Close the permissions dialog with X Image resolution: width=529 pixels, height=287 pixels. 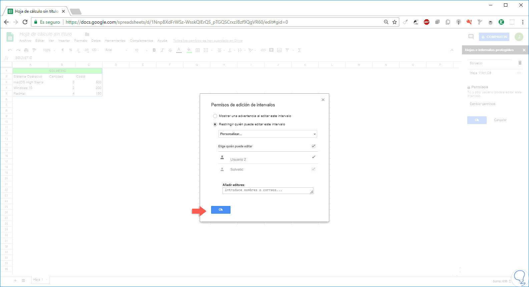click(323, 100)
